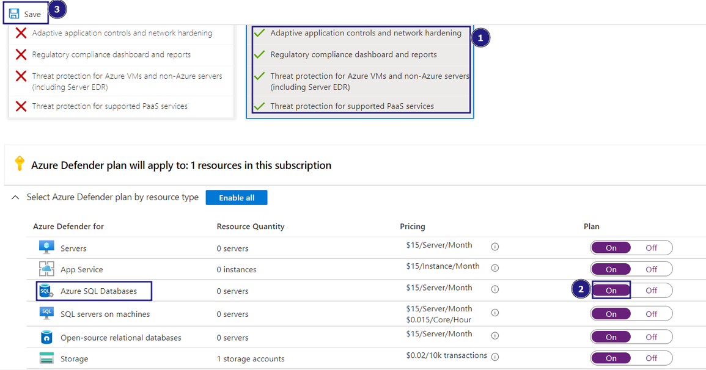Viewport: 706px width, 370px height.
Task: Click '$0.02/10k transactions' pricing text
Action: [446, 355]
